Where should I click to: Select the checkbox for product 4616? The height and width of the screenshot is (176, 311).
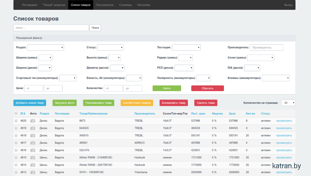16,150
